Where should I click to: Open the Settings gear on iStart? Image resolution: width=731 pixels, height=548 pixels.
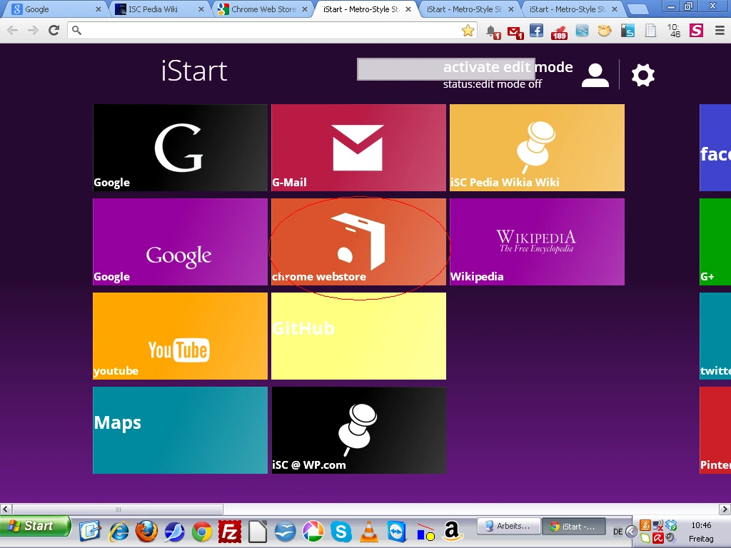(x=642, y=74)
